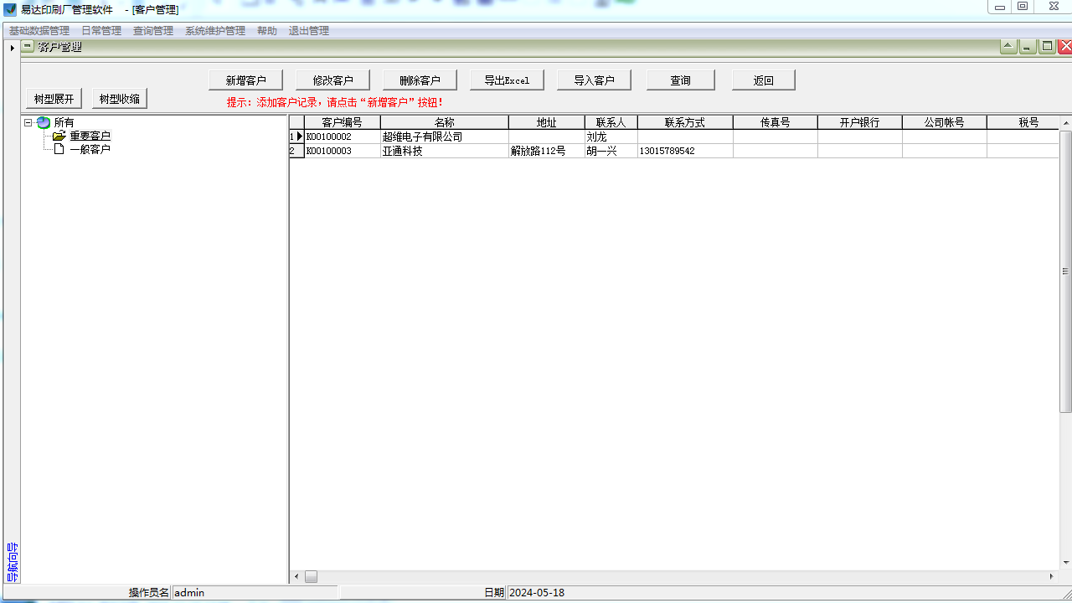Click the vertical scrollbar down arrow

coord(1065,562)
